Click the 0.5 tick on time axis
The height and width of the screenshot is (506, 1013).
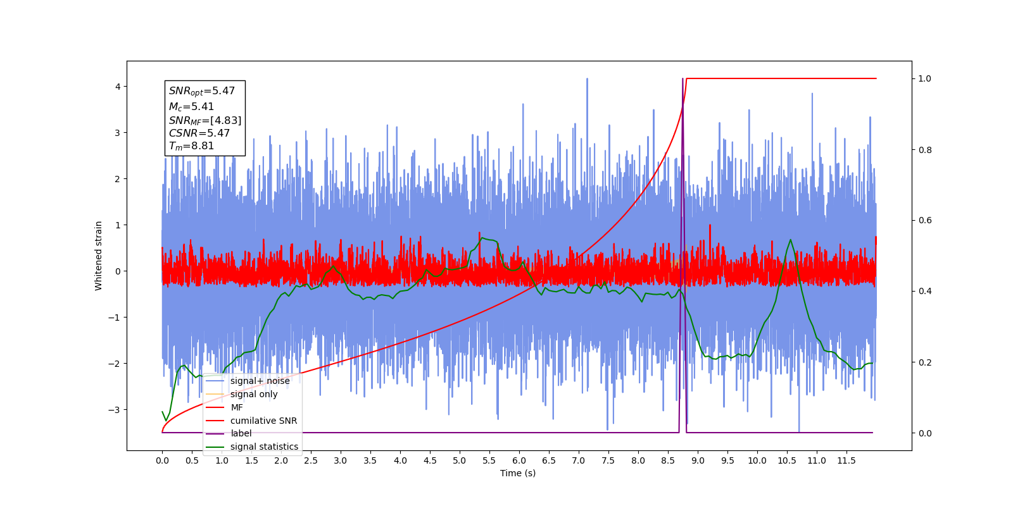coord(192,460)
